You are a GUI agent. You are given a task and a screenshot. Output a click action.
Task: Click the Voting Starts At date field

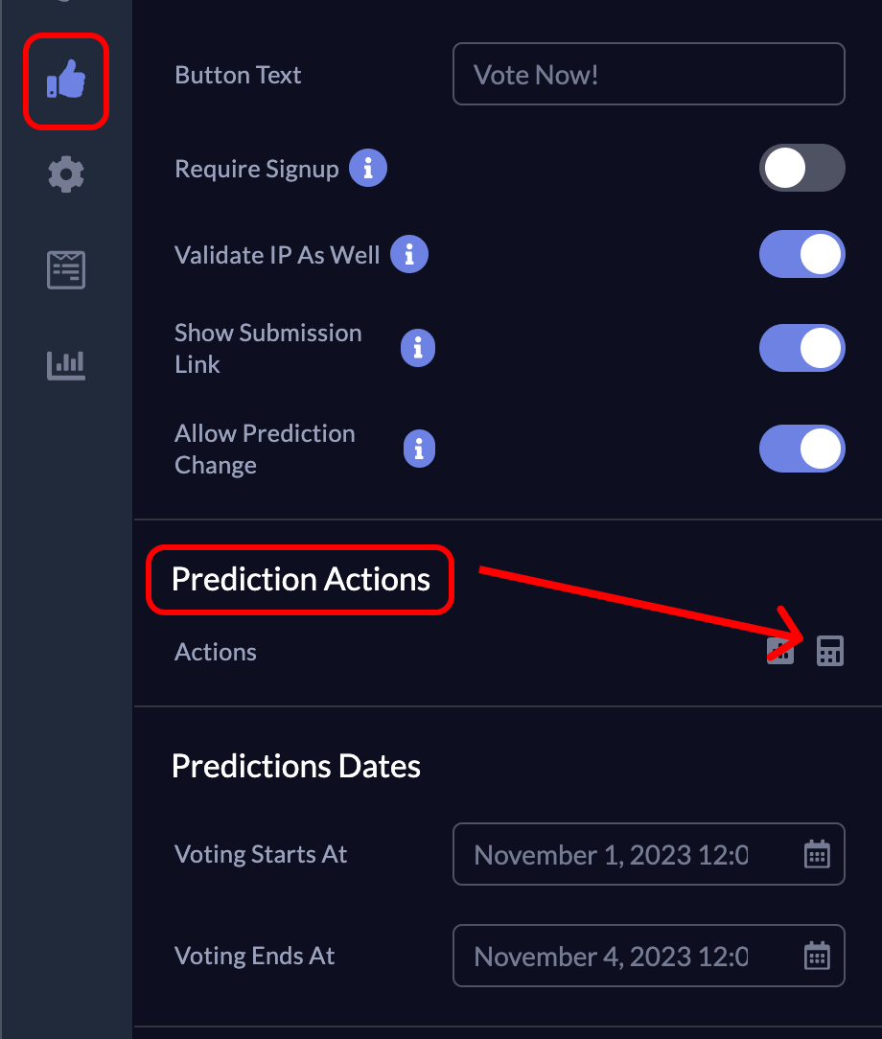(614, 854)
